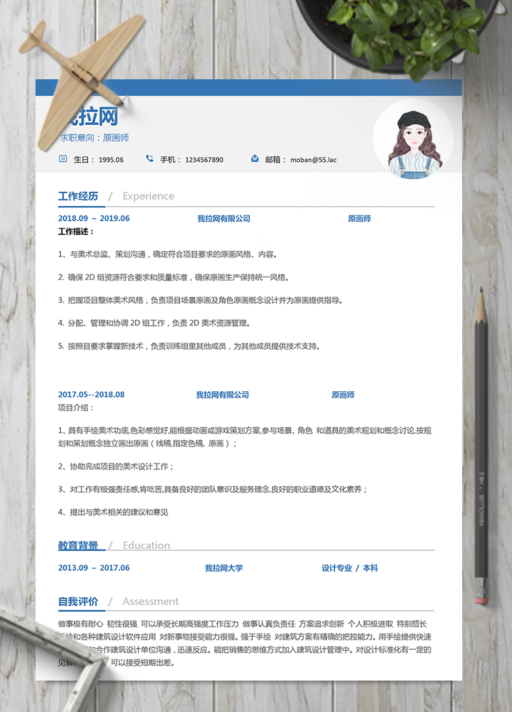Select item 1 about 手绘美术功底
The width and height of the screenshot is (512, 712).
(244, 437)
